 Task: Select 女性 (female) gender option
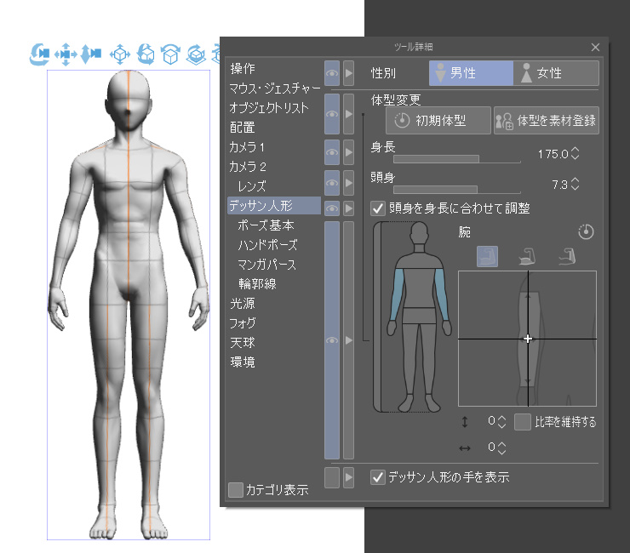[557, 73]
